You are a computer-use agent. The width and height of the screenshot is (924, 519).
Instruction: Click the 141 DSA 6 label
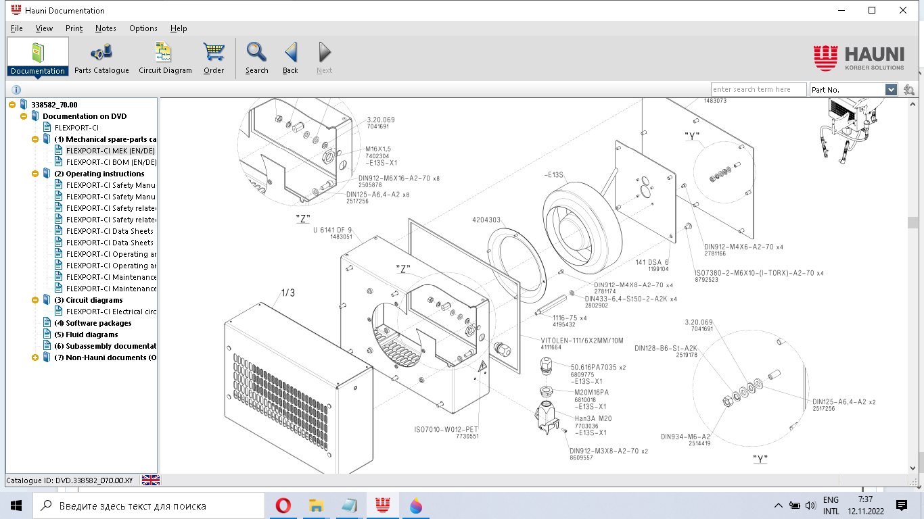(x=652, y=262)
